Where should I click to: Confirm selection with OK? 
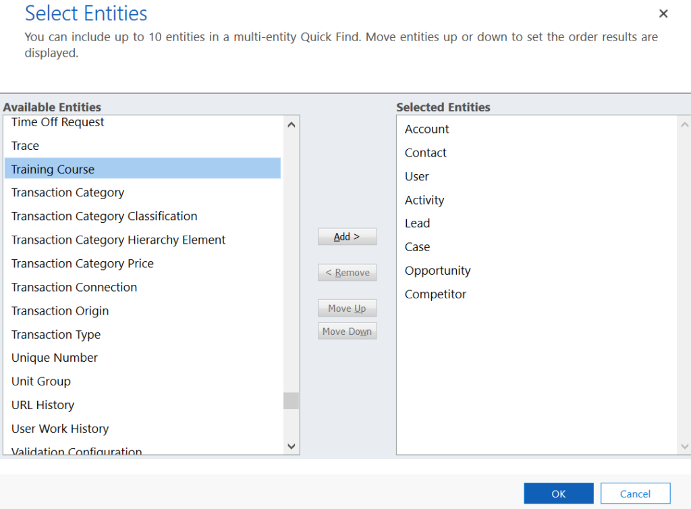[x=558, y=493]
